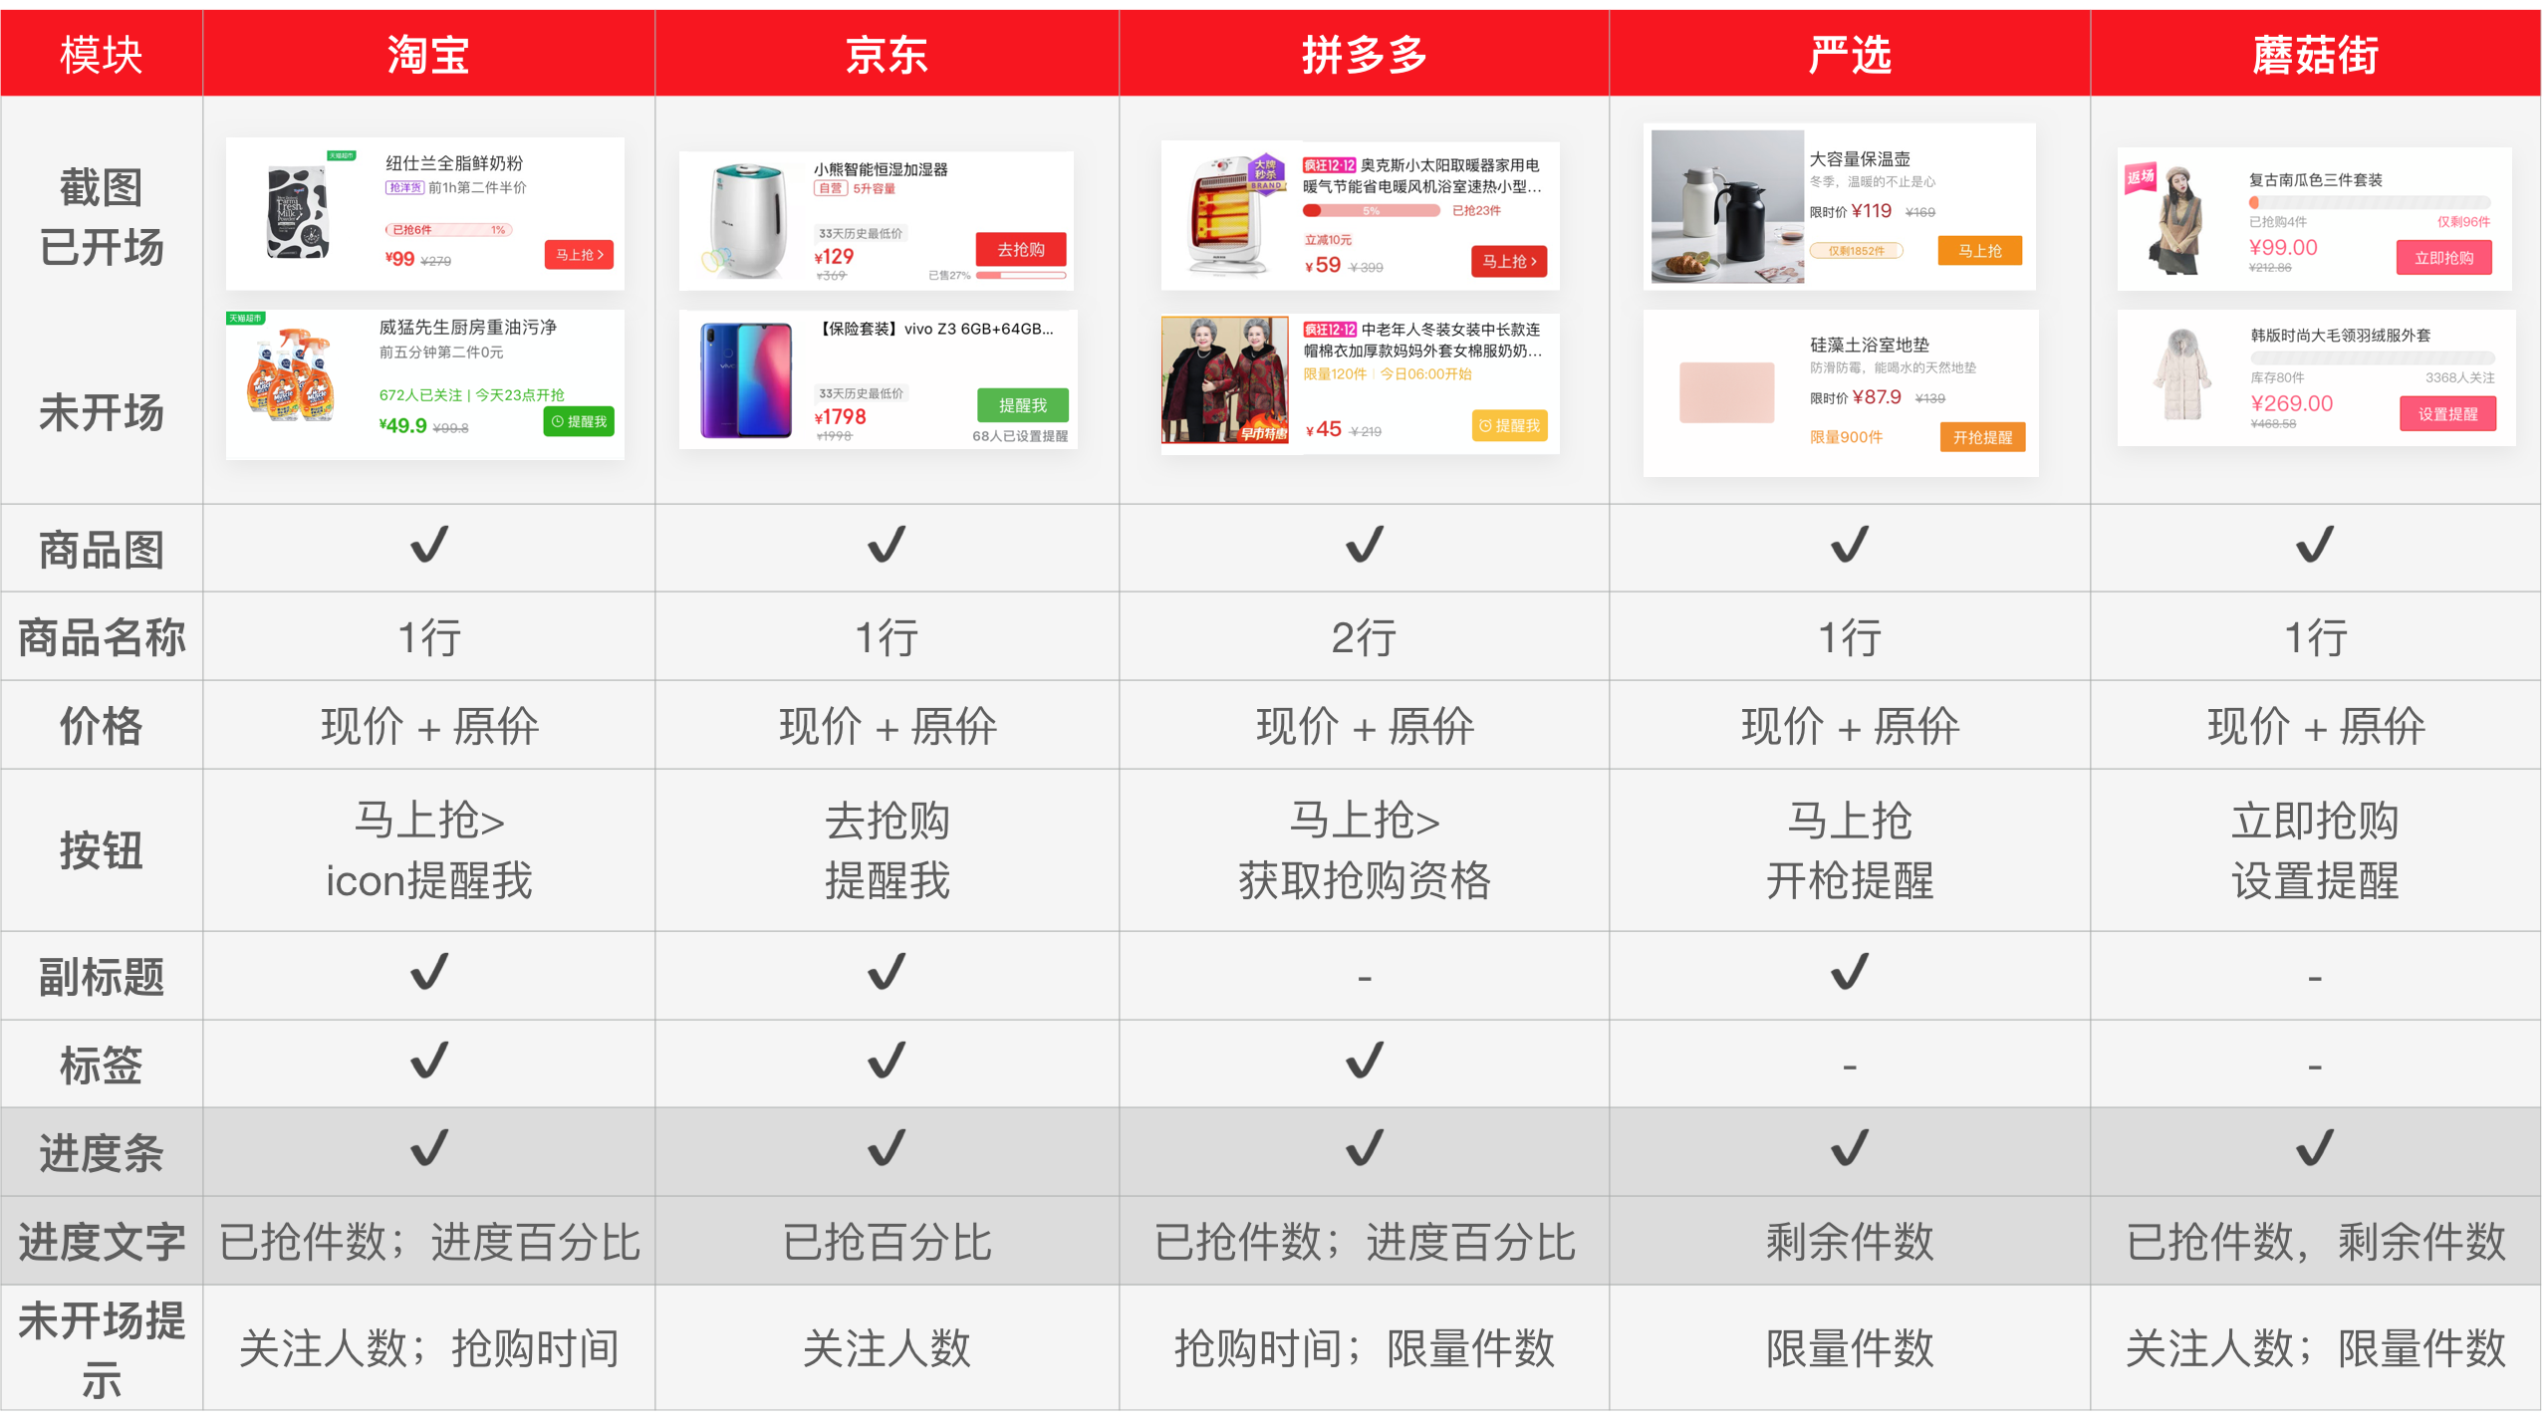This screenshot has width=2546, height=1422.
Task: Open the 威猛先生厨房重油污净 product image
Action: [x=291, y=375]
